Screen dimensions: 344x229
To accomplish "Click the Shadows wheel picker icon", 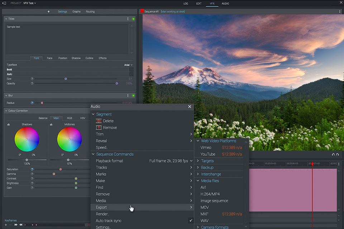I will coord(9,125).
